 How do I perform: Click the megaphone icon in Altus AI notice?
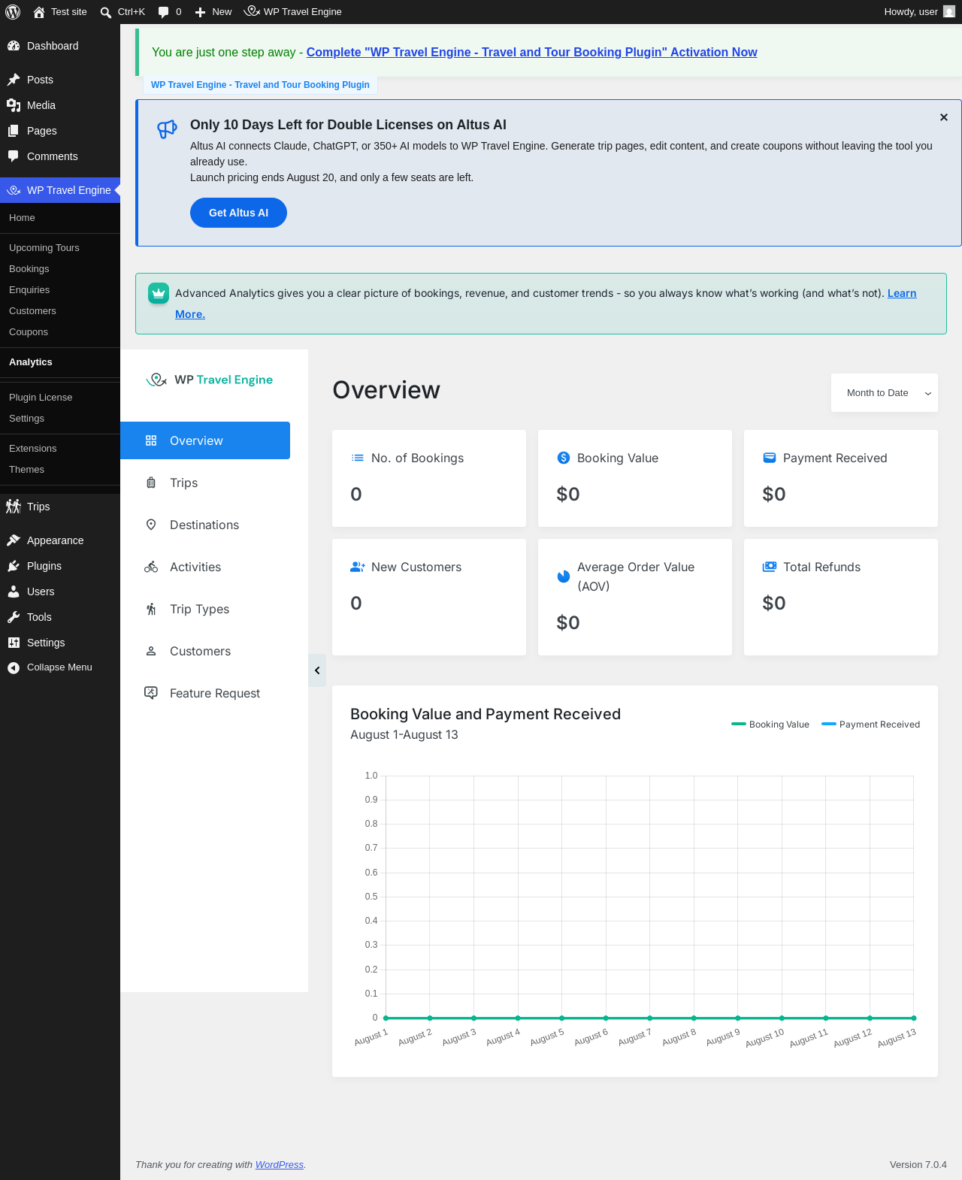point(167,129)
